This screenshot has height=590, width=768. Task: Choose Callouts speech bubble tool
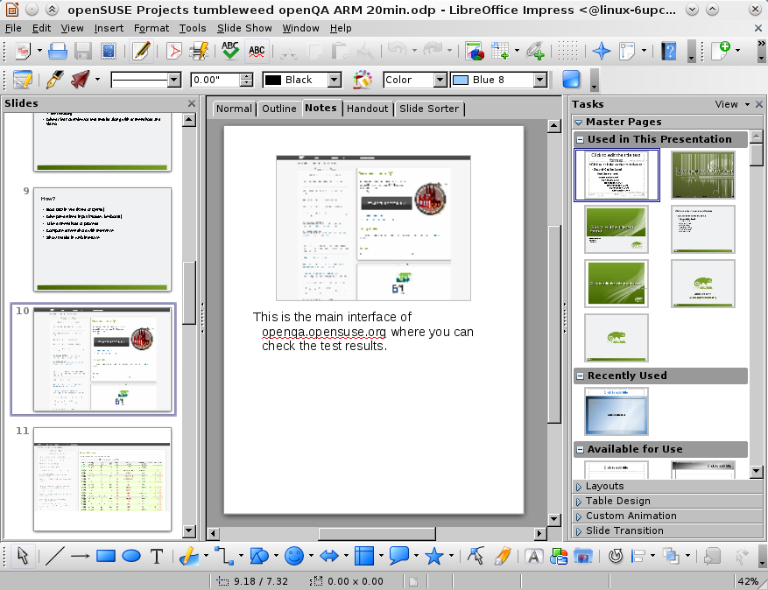[x=399, y=556]
